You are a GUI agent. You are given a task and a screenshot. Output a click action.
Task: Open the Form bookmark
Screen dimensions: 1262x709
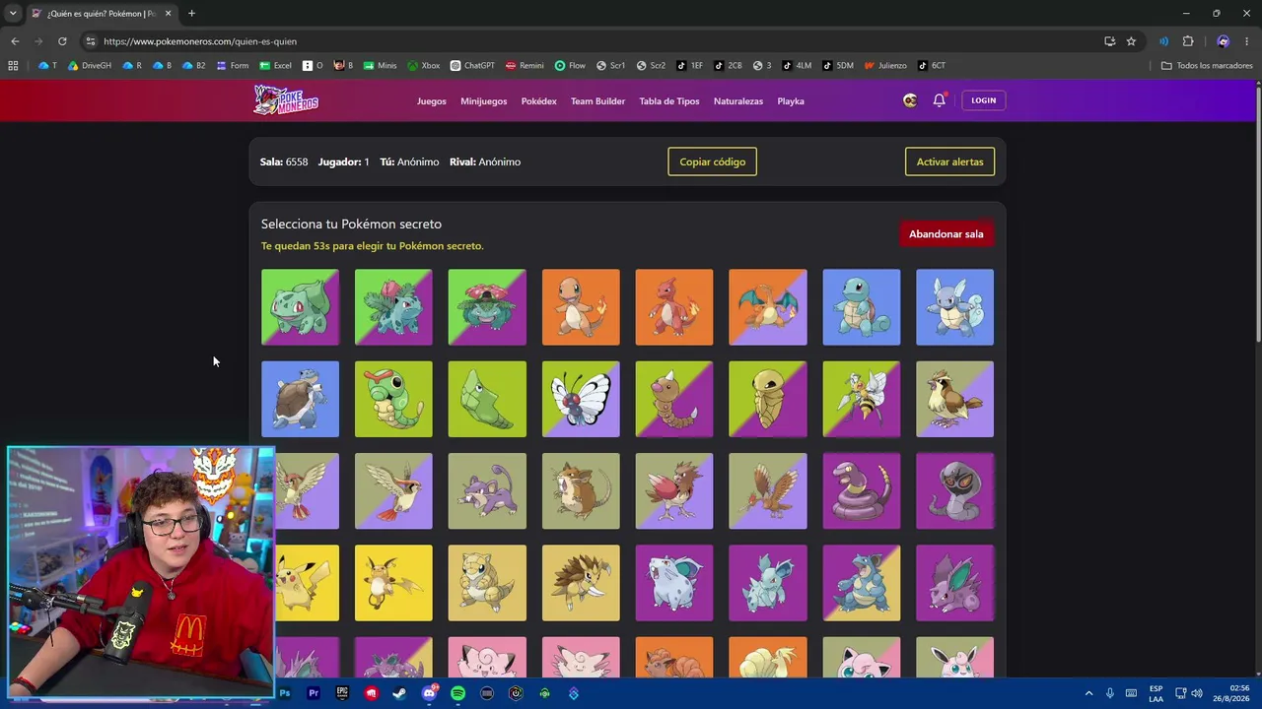[233, 66]
